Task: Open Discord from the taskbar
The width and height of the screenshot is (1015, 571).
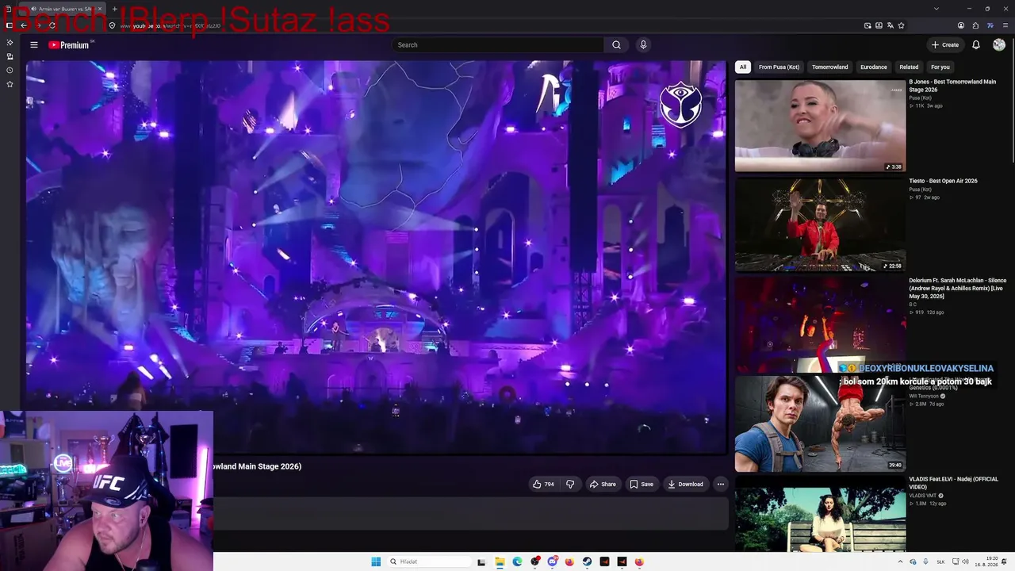Action: 552,562
